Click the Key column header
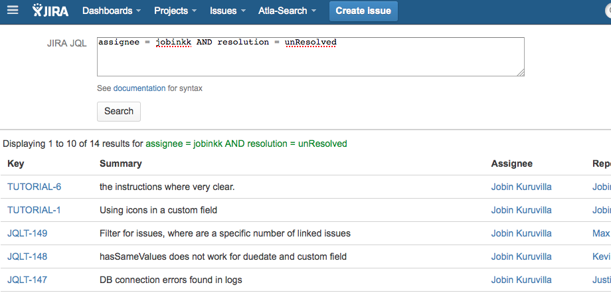The width and height of the screenshot is (611, 299). pyautogui.click(x=15, y=163)
